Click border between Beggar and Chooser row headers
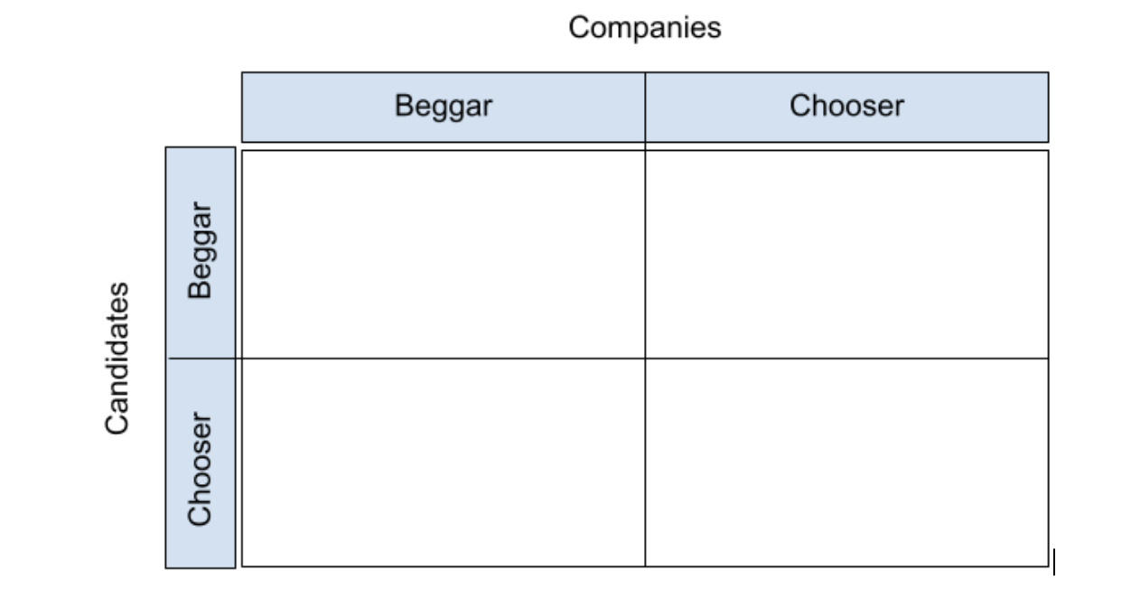1131x598 pixels. point(201,358)
